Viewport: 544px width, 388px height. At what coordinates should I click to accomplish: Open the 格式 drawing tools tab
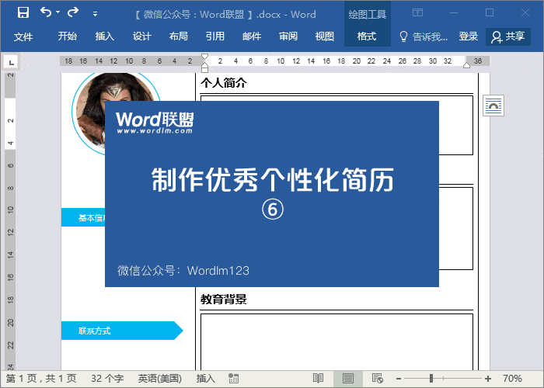coord(367,36)
